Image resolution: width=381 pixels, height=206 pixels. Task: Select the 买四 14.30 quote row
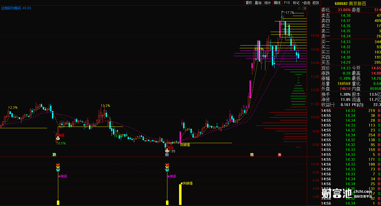click(351, 57)
